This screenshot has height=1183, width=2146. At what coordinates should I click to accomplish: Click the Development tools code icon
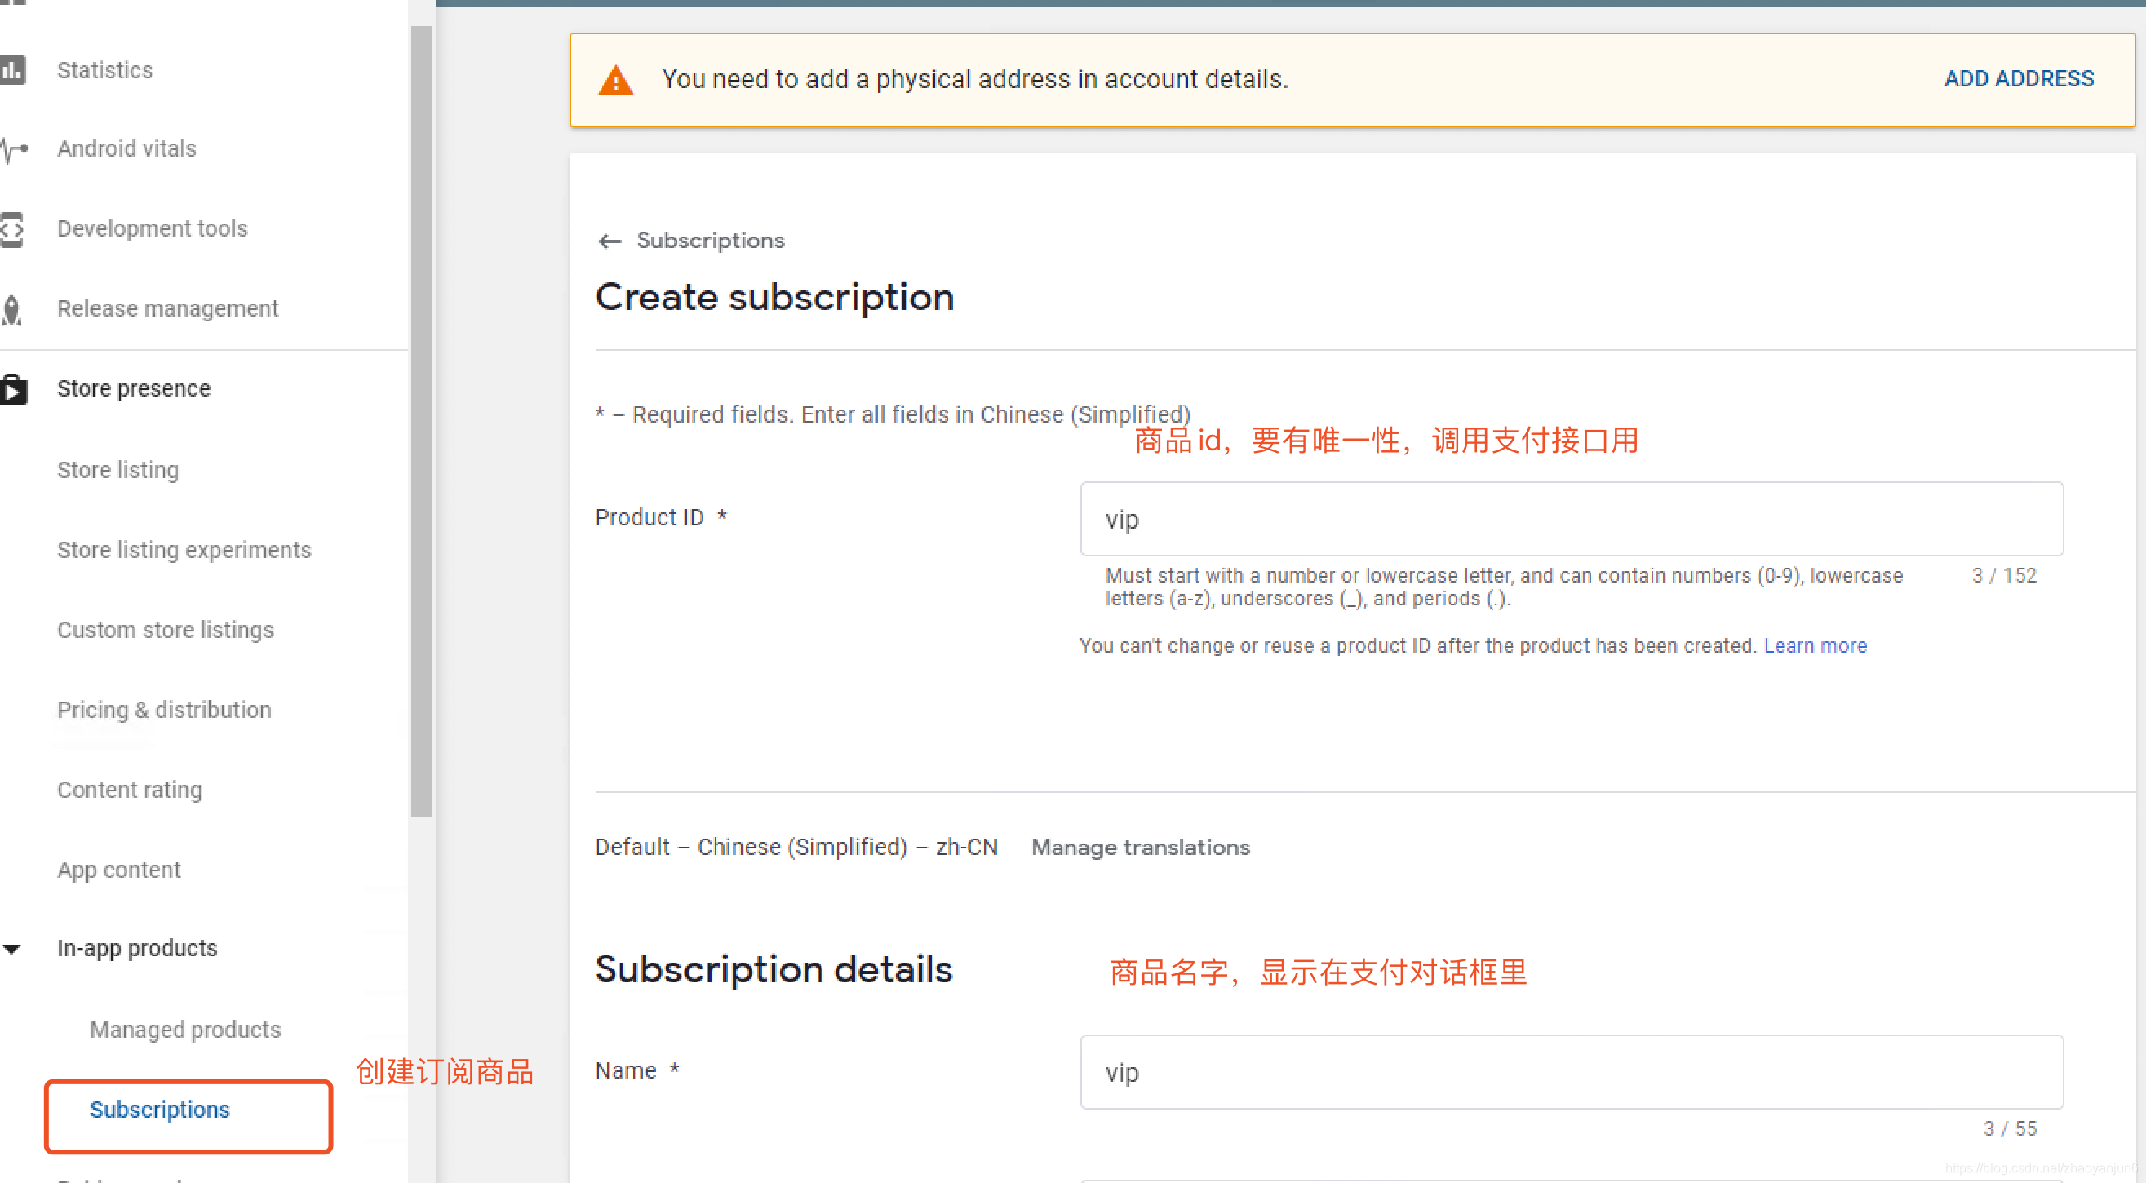tap(11, 229)
